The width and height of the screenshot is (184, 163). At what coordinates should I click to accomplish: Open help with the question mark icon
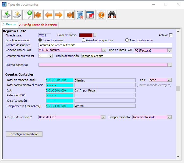101,15
